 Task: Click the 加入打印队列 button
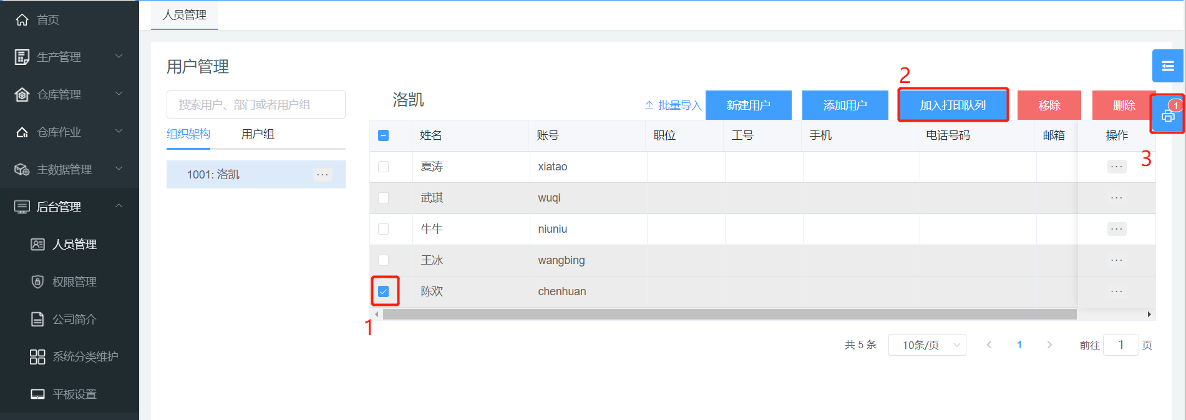pos(953,105)
